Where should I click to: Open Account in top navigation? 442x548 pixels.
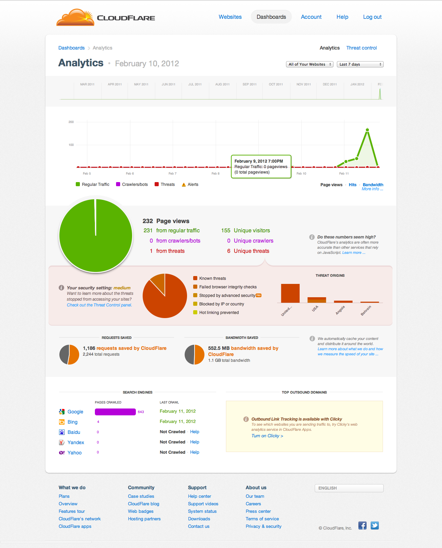[x=311, y=17]
